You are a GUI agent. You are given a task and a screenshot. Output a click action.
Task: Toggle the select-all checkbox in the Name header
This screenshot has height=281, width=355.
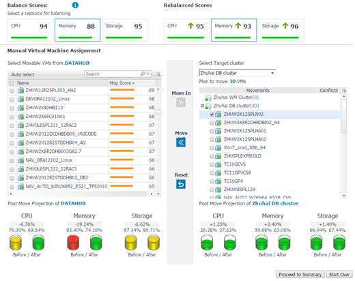12,83
